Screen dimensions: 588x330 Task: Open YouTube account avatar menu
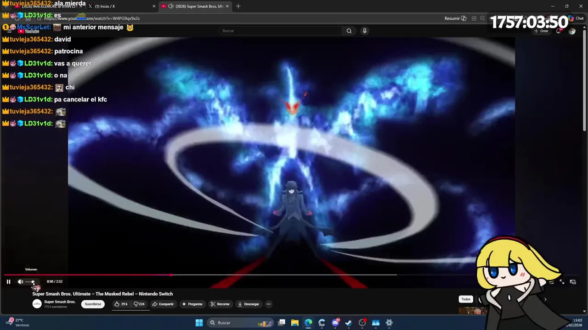pyautogui.click(x=572, y=31)
